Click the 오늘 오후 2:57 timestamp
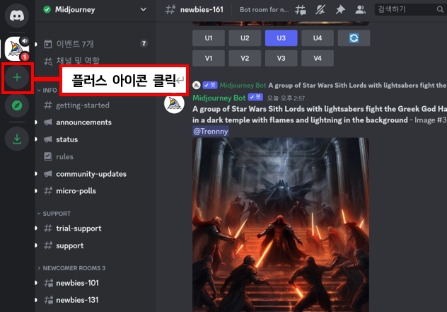Viewport: 447px width, 312px height. [286, 98]
